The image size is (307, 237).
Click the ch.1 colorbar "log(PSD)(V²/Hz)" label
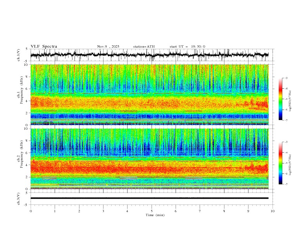click(x=290, y=101)
